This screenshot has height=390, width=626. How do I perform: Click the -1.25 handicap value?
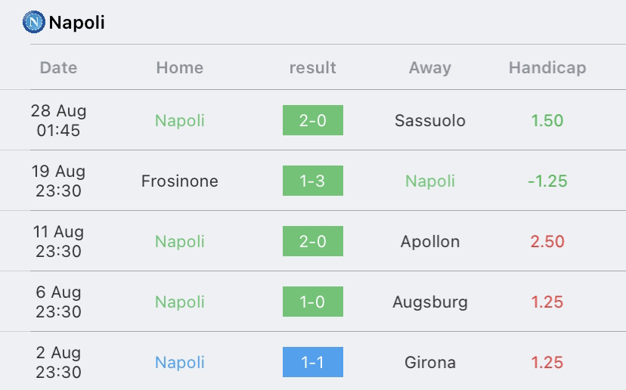coord(547,181)
